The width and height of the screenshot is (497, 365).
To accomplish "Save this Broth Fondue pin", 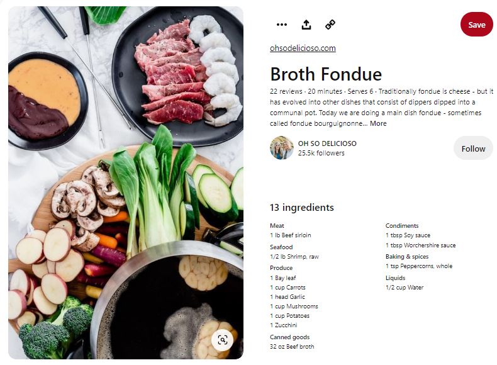I will [x=476, y=25].
